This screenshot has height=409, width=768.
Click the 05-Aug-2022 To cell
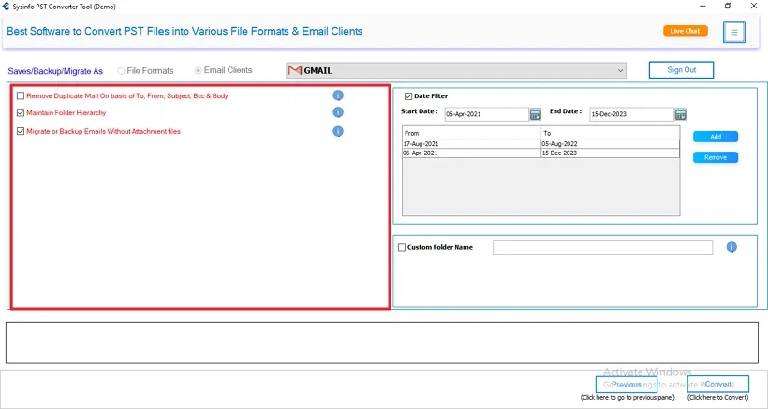point(610,144)
